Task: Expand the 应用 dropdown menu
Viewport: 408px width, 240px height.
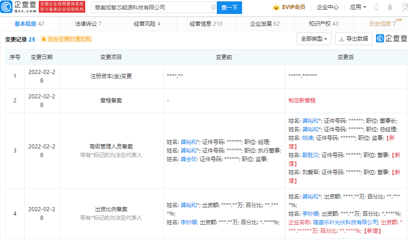Action: (358, 7)
